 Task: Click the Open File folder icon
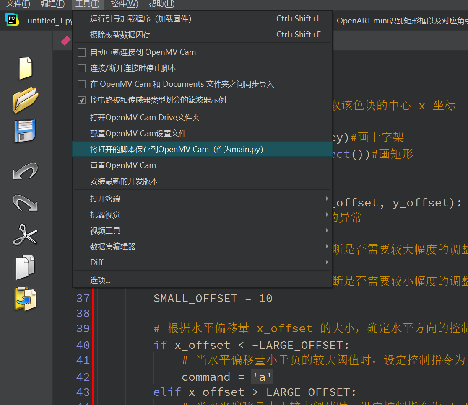pos(26,100)
